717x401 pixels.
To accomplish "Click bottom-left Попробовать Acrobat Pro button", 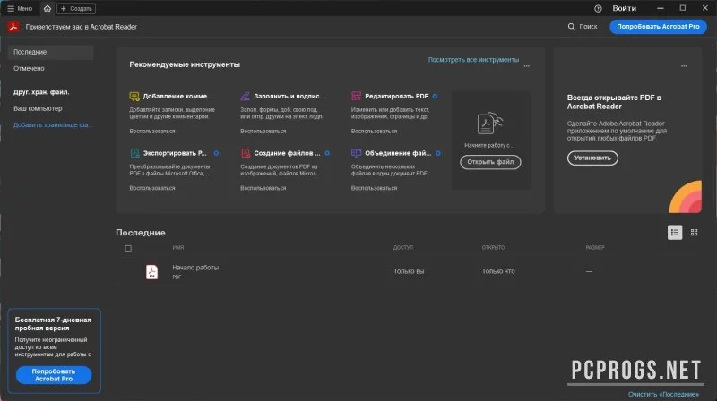I will (54, 375).
